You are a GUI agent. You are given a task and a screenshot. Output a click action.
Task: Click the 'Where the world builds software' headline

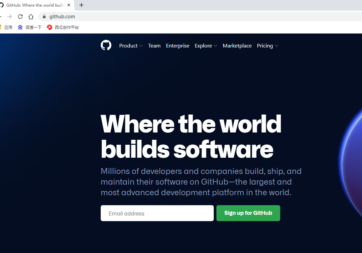tap(191, 136)
